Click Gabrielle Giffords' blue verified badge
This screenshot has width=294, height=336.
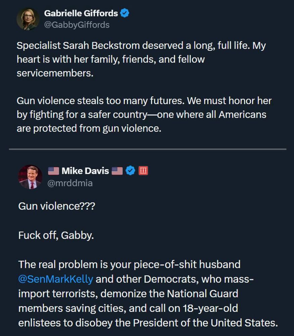tap(125, 13)
